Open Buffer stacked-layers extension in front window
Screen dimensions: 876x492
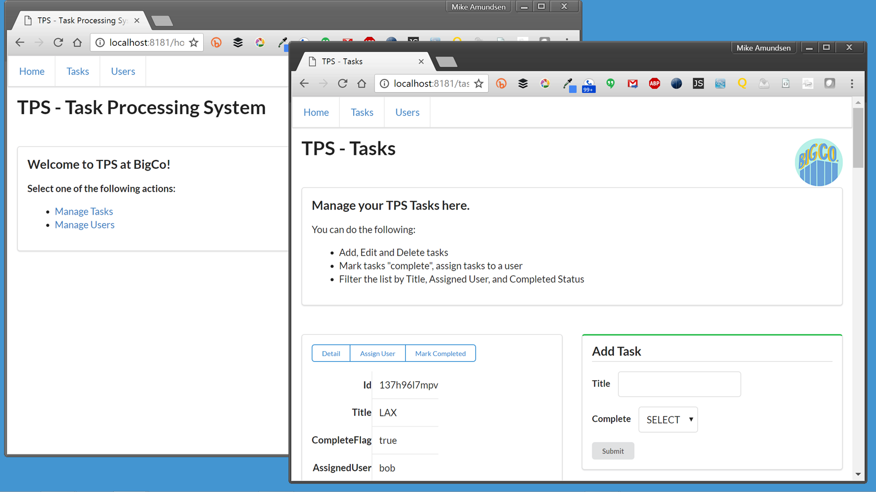click(x=523, y=83)
